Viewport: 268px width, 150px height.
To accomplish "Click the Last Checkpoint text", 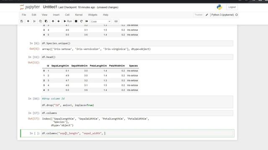I will pos(77,7).
